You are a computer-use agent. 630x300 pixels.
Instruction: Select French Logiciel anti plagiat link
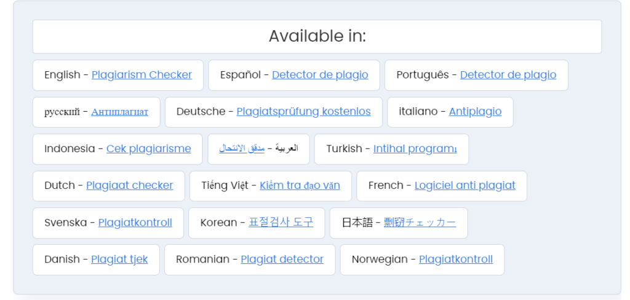(465, 185)
